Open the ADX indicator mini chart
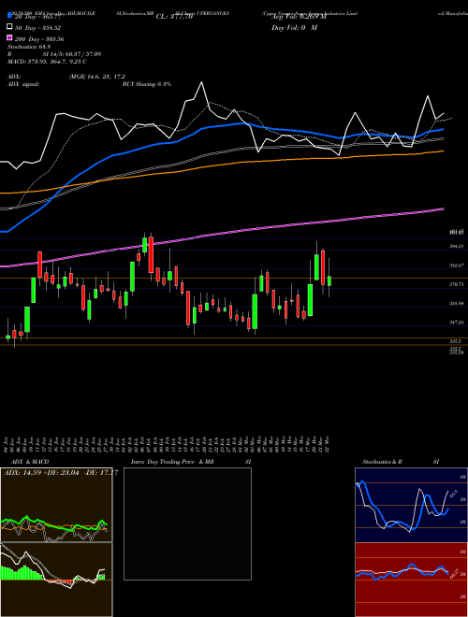Image resolution: width=468 pixels, height=617 pixels. [56, 505]
